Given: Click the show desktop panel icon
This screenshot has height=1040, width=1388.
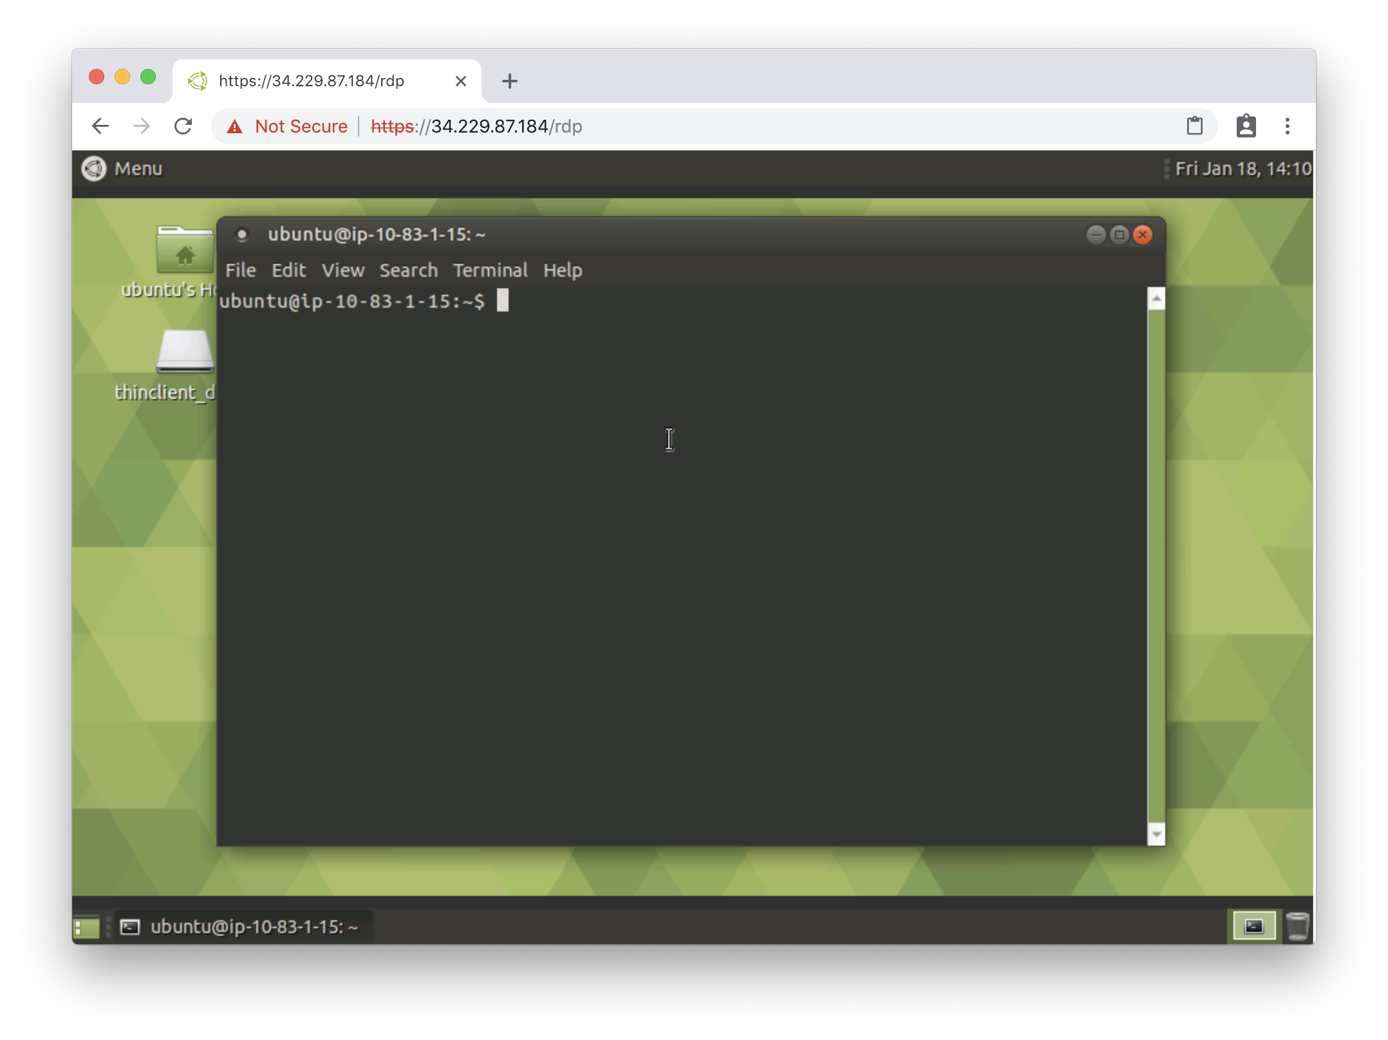Looking at the screenshot, I should (86, 927).
